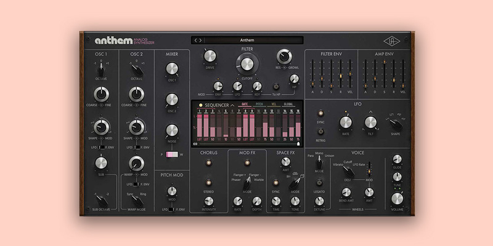Click the sequencer link icon
Image resolution: width=493 pixels, height=246 pixels.
pyautogui.click(x=195, y=144)
